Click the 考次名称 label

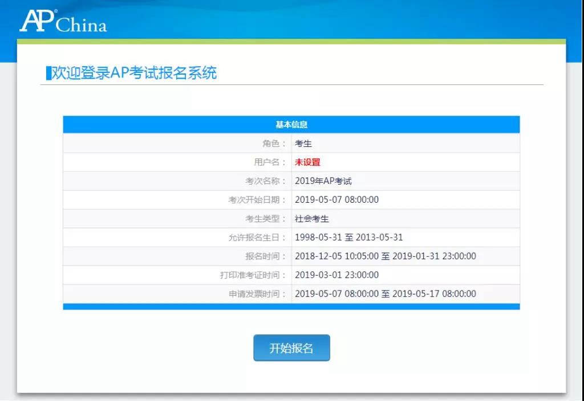266,181
